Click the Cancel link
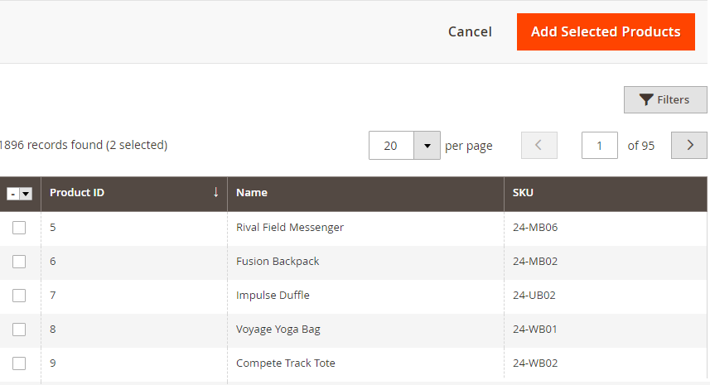The width and height of the screenshot is (710, 385). (x=470, y=31)
